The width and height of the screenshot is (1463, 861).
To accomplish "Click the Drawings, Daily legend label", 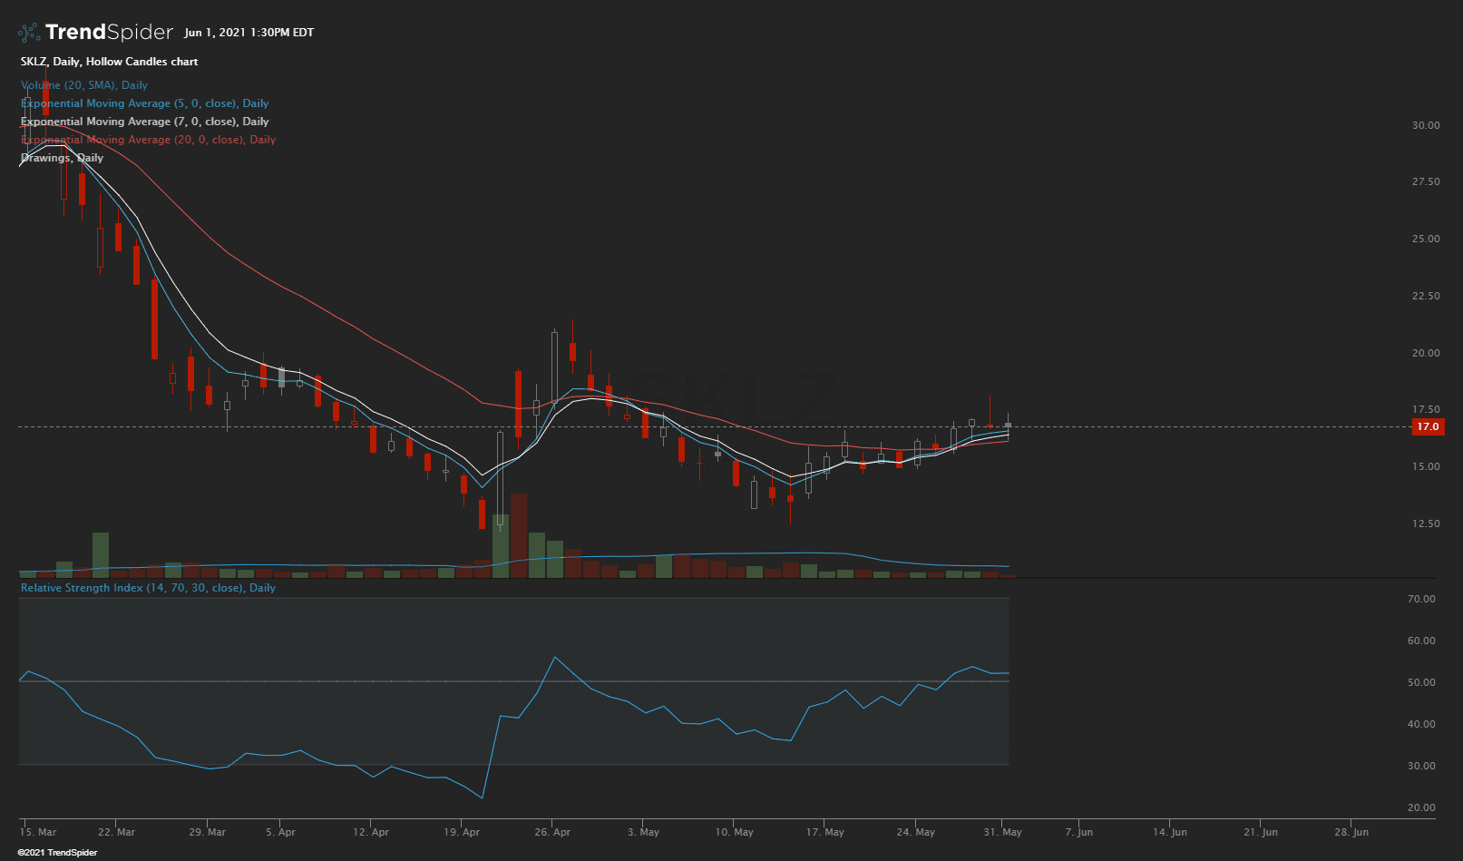I will [x=62, y=158].
